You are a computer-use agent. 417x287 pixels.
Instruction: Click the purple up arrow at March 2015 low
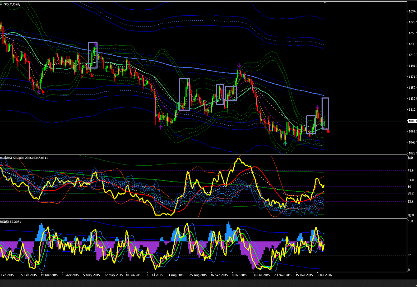pyautogui.click(x=39, y=91)
